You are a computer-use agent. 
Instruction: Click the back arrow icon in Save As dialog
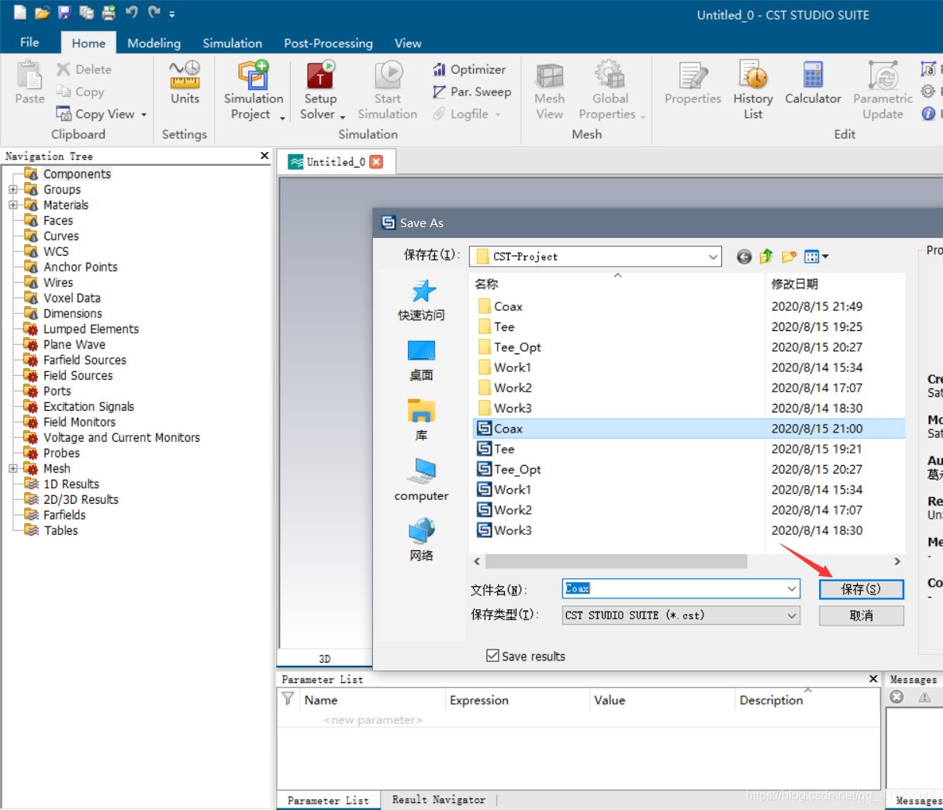tap(744, 257)
